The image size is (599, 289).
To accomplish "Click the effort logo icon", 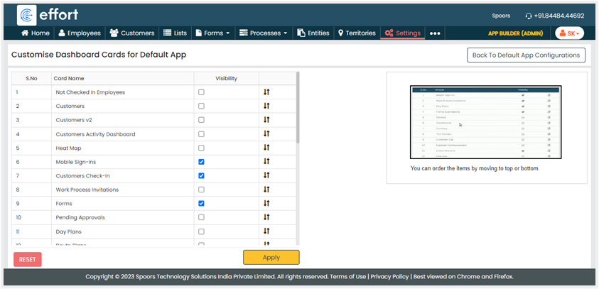I will point(27,15).
